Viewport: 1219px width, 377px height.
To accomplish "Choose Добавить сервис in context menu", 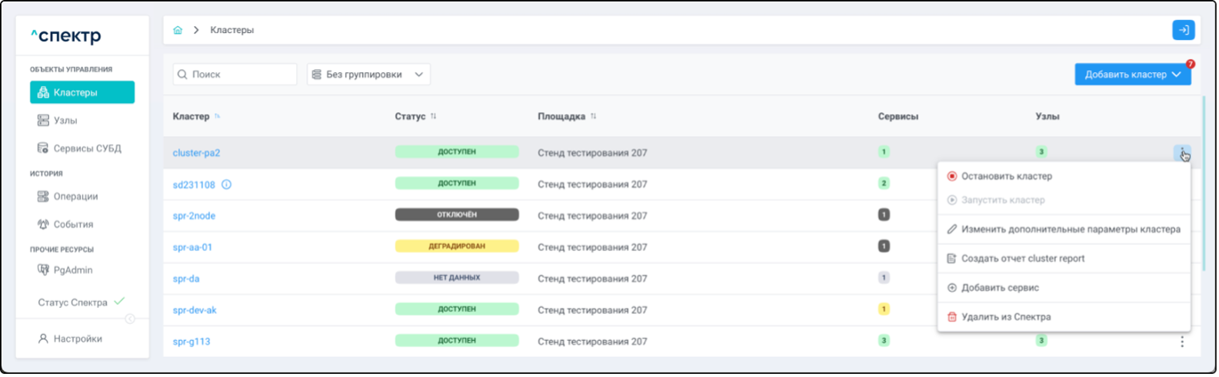I will coord(1000,288).
